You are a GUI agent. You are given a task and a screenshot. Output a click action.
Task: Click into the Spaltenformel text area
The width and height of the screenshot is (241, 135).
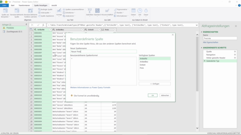tap(104, 71)
